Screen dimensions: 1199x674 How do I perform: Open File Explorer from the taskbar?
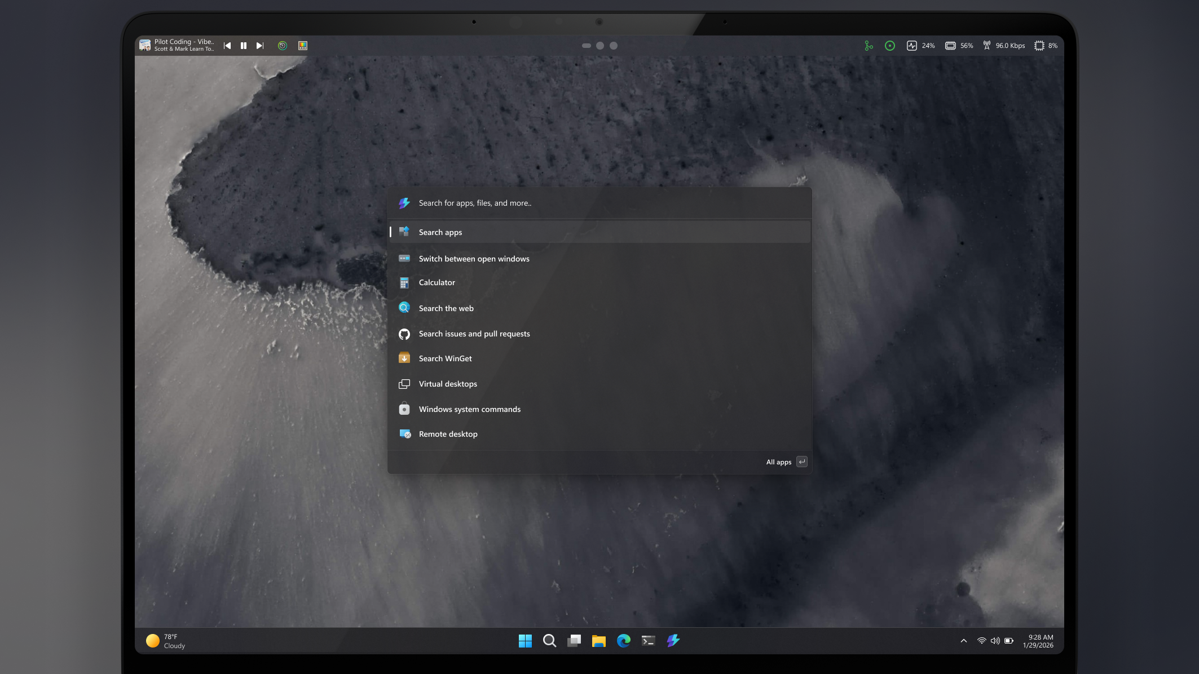[598, 641]
